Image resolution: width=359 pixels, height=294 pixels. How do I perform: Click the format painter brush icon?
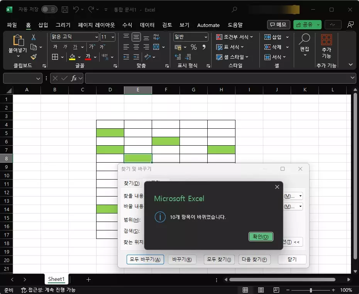pos(34,57)
